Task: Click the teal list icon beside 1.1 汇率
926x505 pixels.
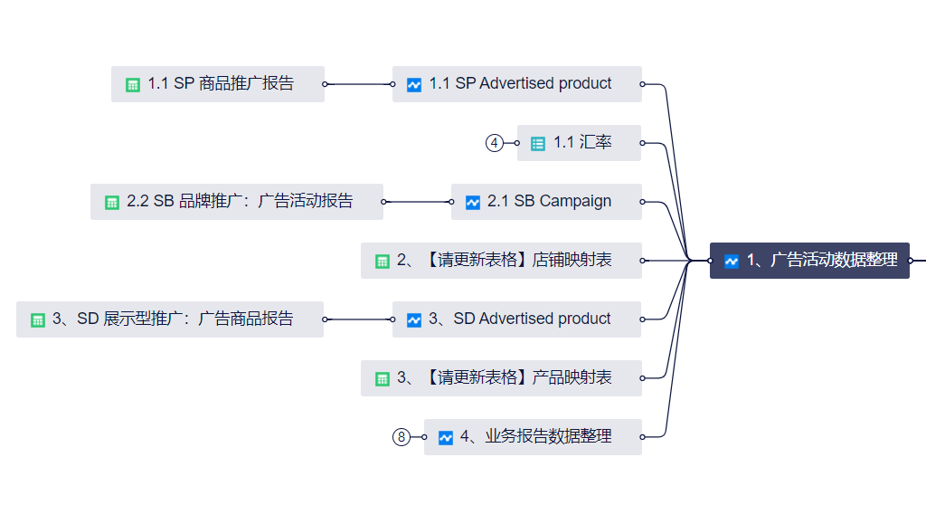Action: (538, 143)
